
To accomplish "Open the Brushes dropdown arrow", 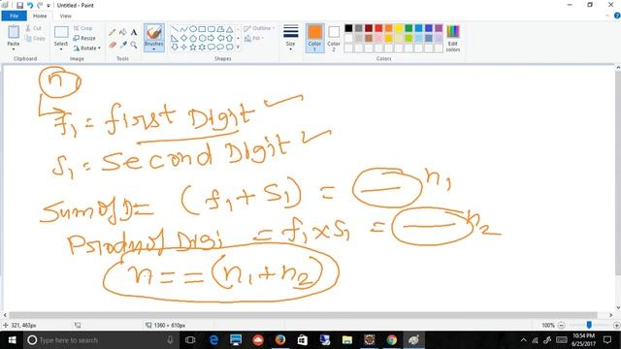I will coord(153,49).
